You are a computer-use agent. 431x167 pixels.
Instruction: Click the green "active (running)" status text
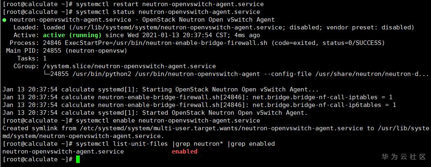pos(72,35)
